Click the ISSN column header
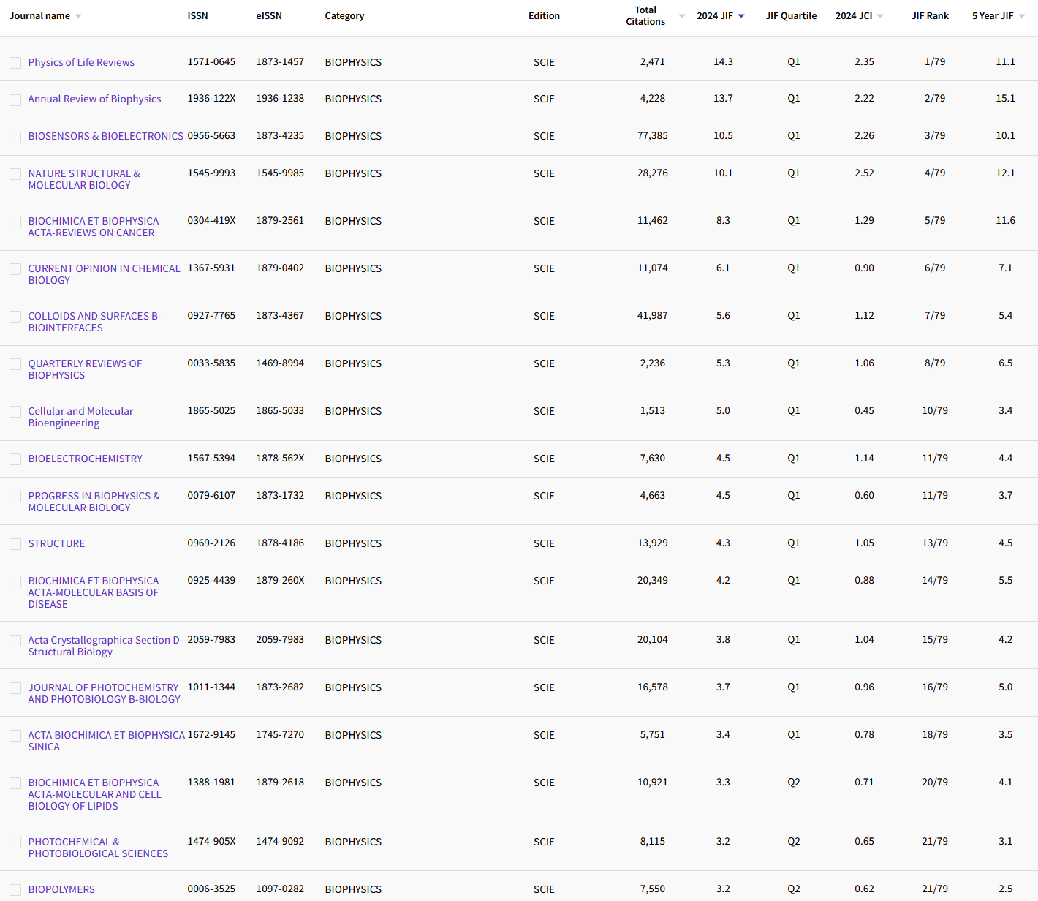1038x901 pixels. (x=197, y=15)
